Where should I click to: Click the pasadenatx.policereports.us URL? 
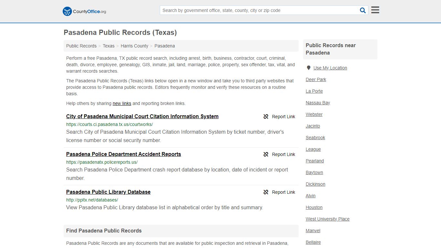pos(102,162)
